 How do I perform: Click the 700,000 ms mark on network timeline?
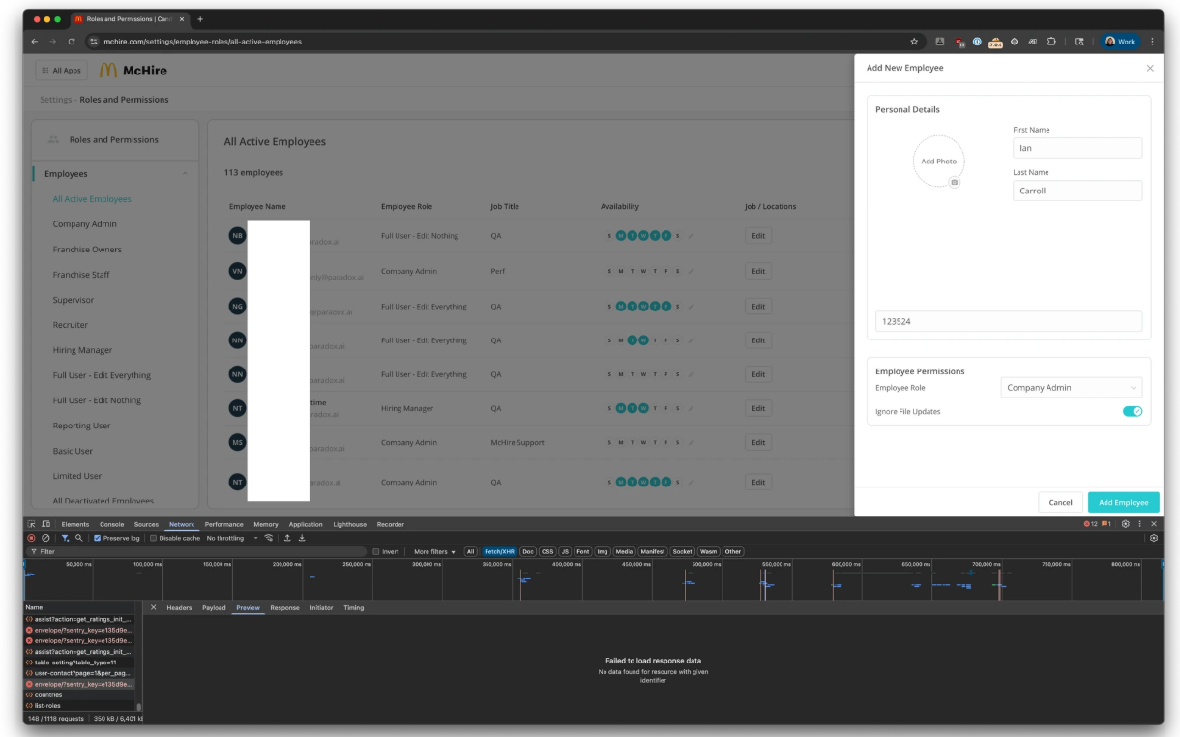coord(987,564)
